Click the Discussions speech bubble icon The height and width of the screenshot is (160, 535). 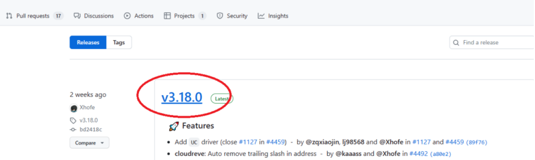click(x=77, y=16)
